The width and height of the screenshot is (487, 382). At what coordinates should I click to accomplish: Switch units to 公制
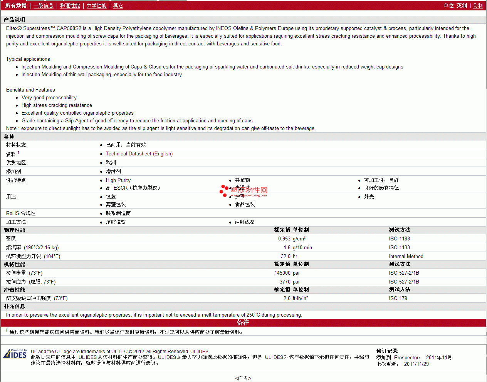pos(478,5)
